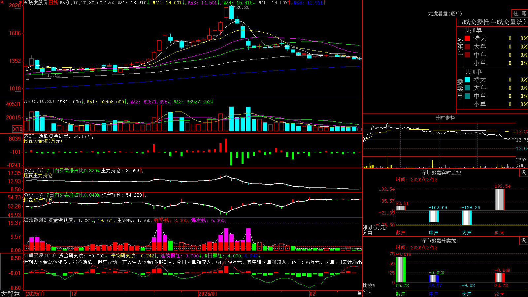The width and height of the screenshot is (528, 297).
Task: Click the 散户 bar labeled 38.51
Action: coord(401,208)
